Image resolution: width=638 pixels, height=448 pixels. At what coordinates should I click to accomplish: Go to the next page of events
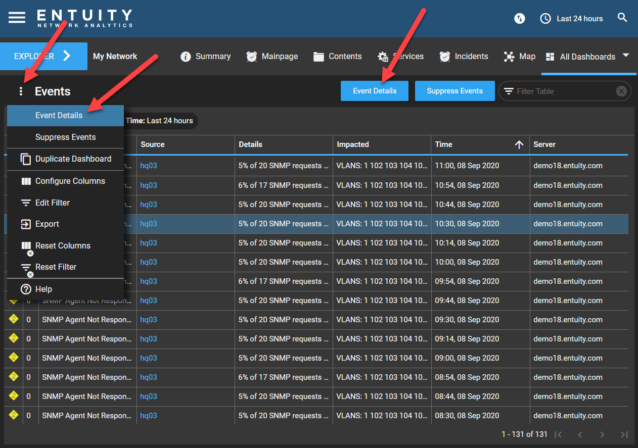pyautogui.click(x=602, y=434)
